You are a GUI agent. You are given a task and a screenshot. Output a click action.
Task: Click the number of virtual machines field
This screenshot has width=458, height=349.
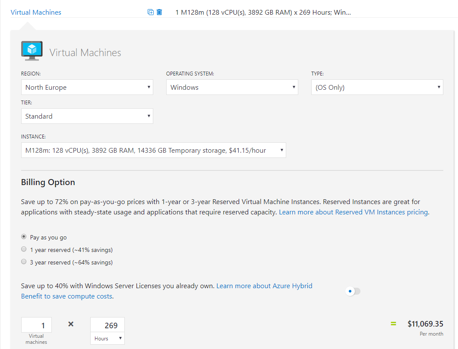[36, 325]
